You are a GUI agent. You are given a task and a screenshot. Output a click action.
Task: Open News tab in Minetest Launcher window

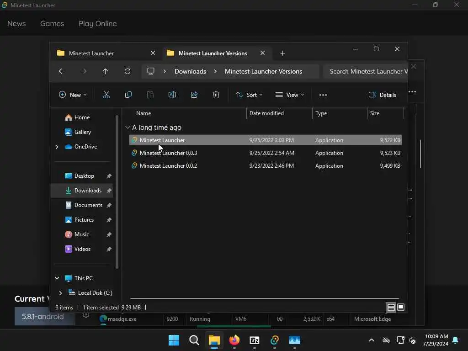tap(16, 24)
